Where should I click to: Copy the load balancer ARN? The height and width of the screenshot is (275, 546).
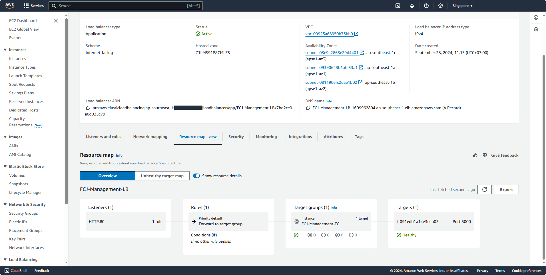click(88, 108)
